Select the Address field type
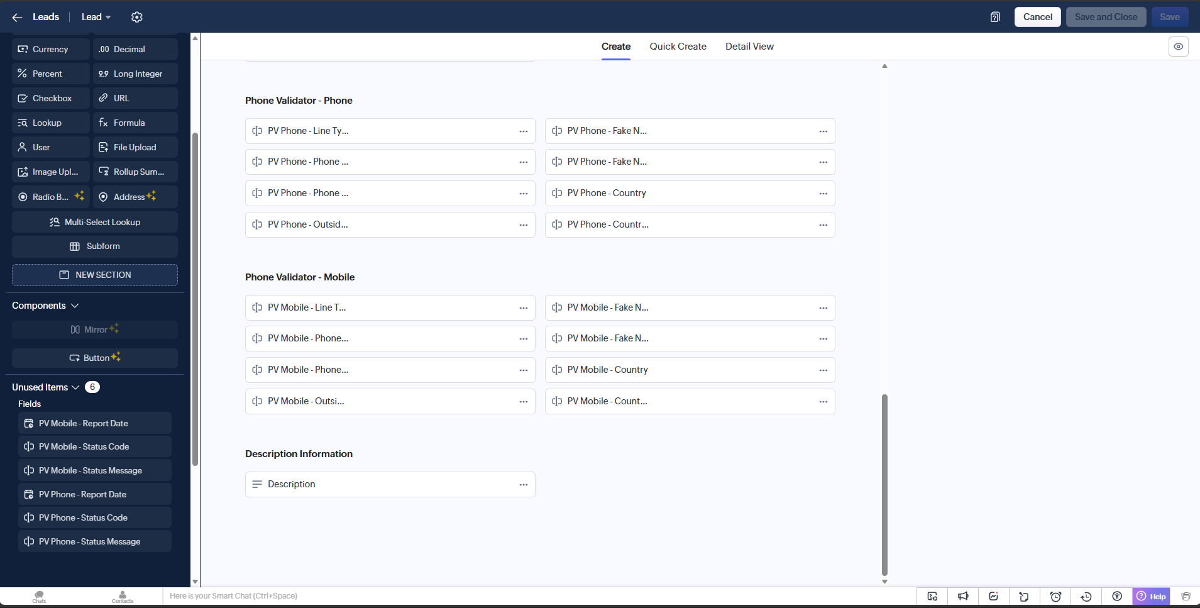 (135, 197)
